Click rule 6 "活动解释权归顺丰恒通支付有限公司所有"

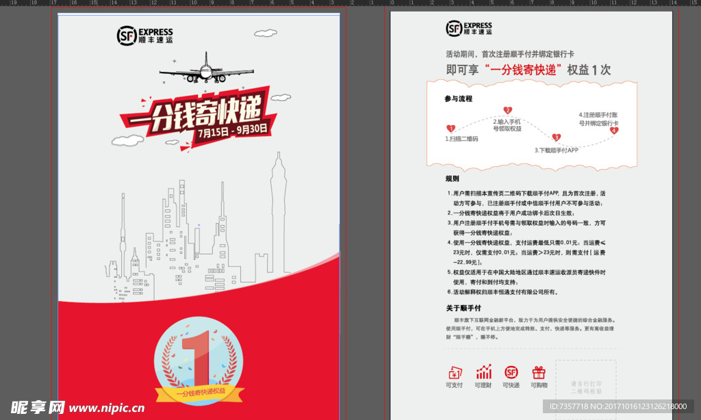click(503, 292)
